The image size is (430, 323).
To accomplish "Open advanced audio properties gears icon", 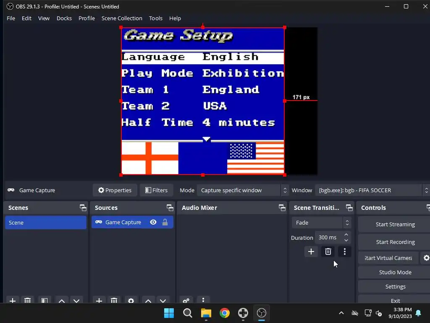I will [186, 300].
